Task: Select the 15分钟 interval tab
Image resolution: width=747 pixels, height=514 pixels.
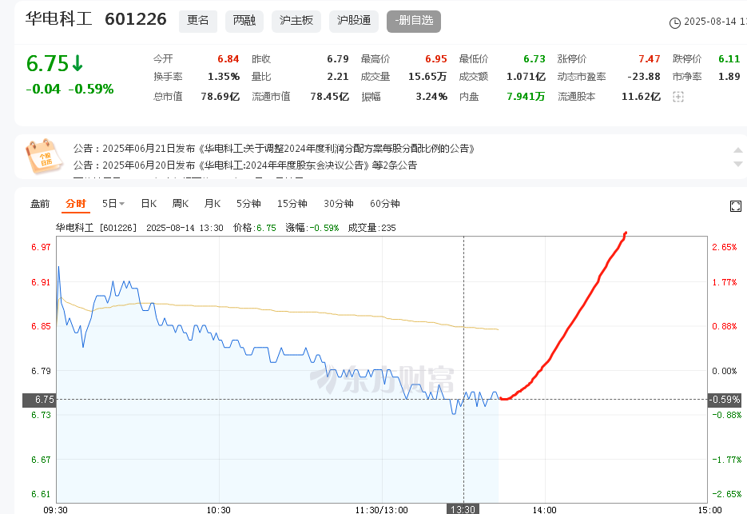Action: click(292, 204)
